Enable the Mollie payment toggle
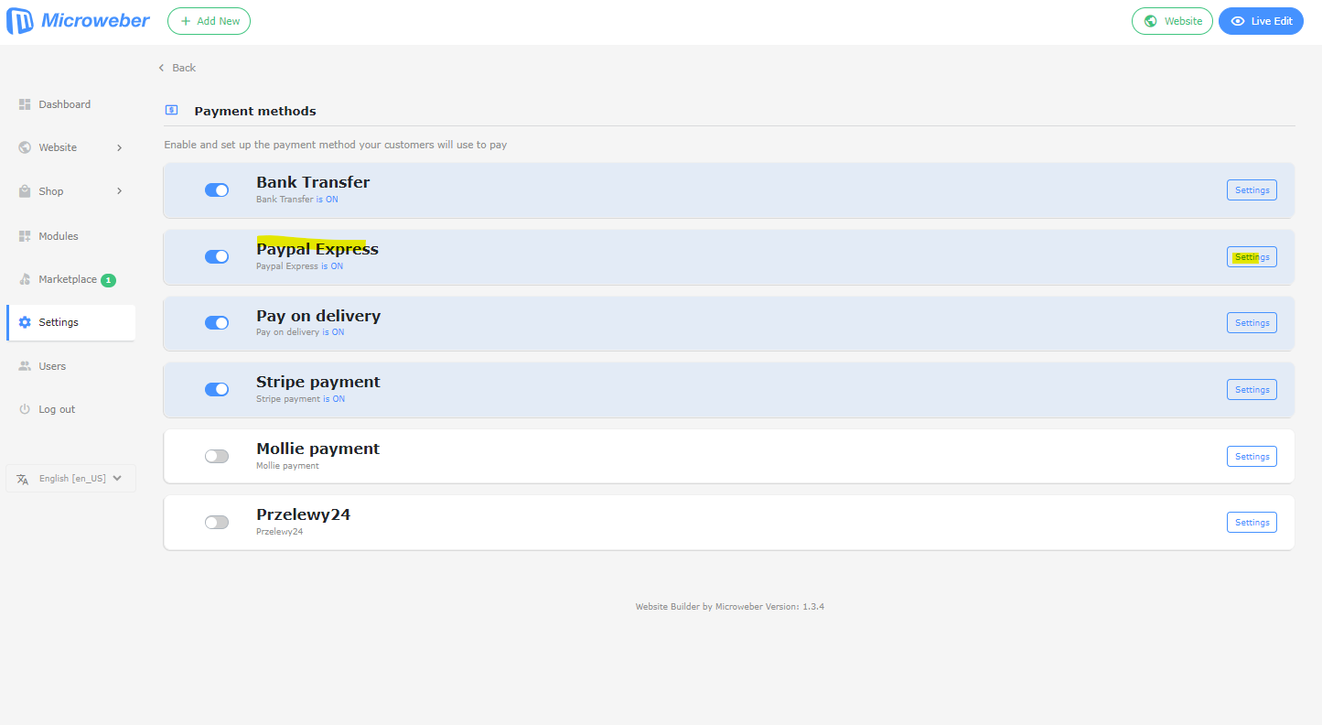Image resolution: width=1322 pixels, height=725 pixels. pyautogui.click(x=217, y=456)
